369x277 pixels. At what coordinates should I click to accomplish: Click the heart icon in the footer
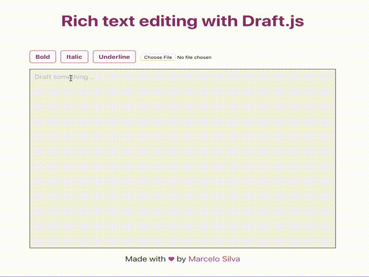(x=171, y=259)
